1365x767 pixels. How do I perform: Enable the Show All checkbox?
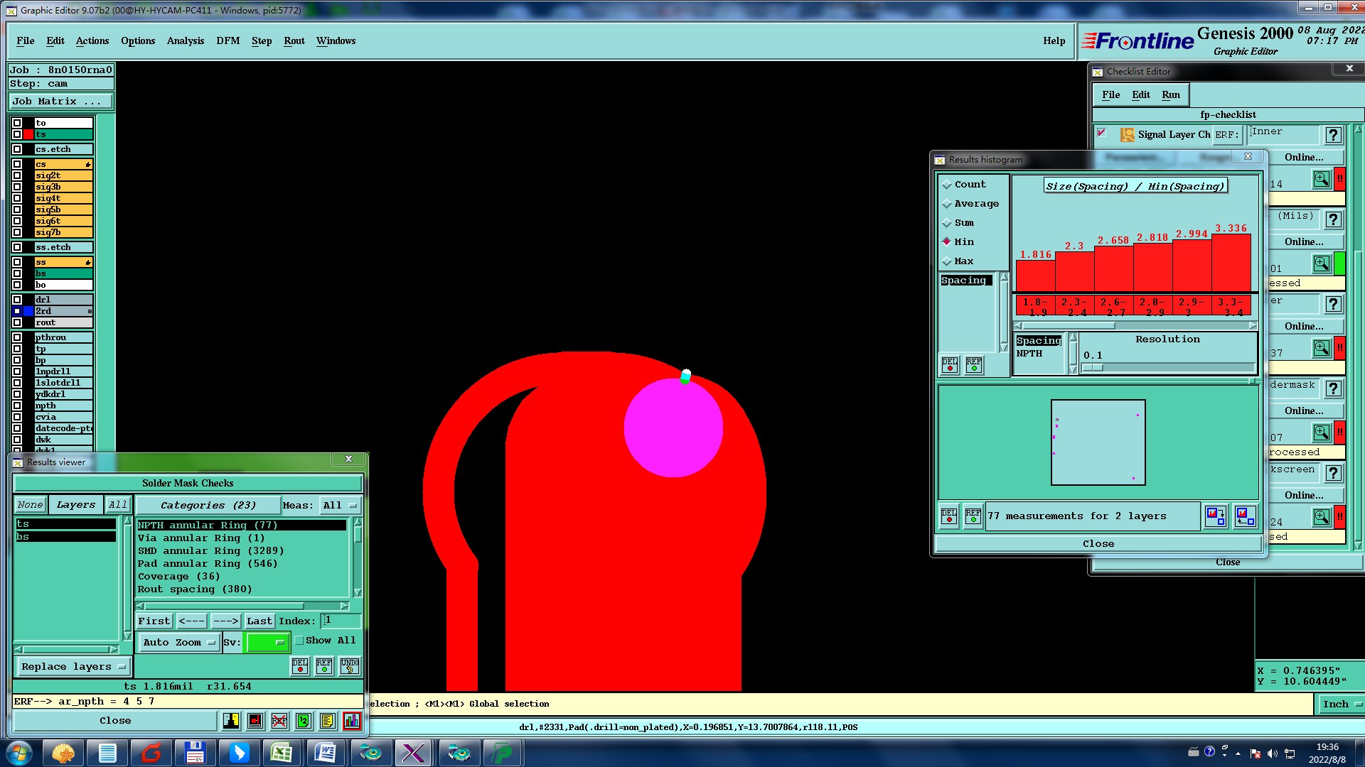(300, 641)
